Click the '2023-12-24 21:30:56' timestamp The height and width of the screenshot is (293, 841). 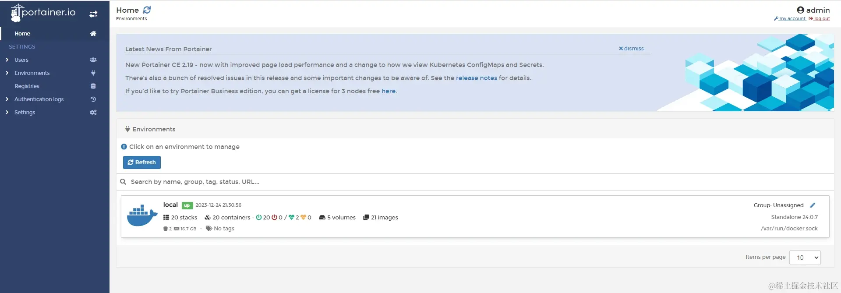click(218, 205)
